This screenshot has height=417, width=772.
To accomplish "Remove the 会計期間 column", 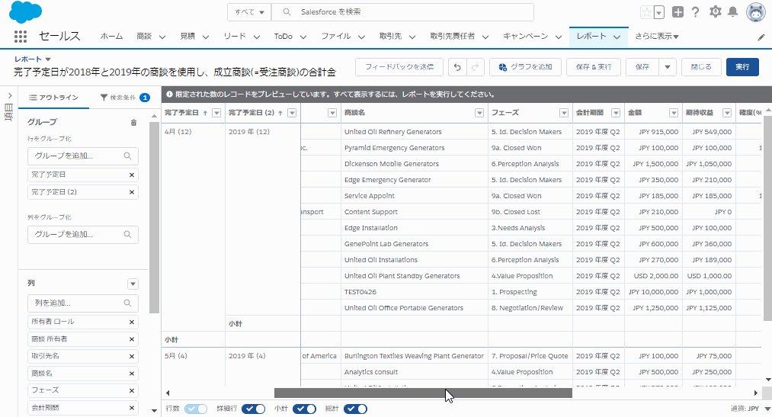I will (131, 408).
